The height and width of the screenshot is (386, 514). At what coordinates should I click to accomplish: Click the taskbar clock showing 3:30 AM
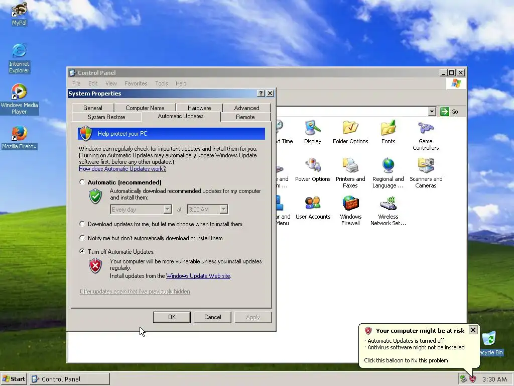point(494,379)
